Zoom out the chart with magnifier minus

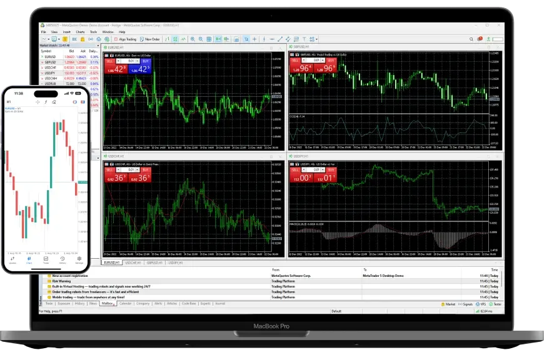[x=201, y=39]
